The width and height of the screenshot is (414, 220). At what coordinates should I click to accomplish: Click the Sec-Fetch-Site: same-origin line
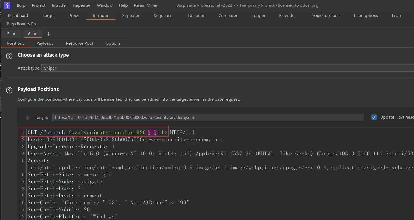(x=69, y=175)
